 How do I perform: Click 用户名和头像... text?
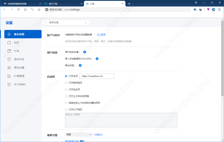pos(73,52)
